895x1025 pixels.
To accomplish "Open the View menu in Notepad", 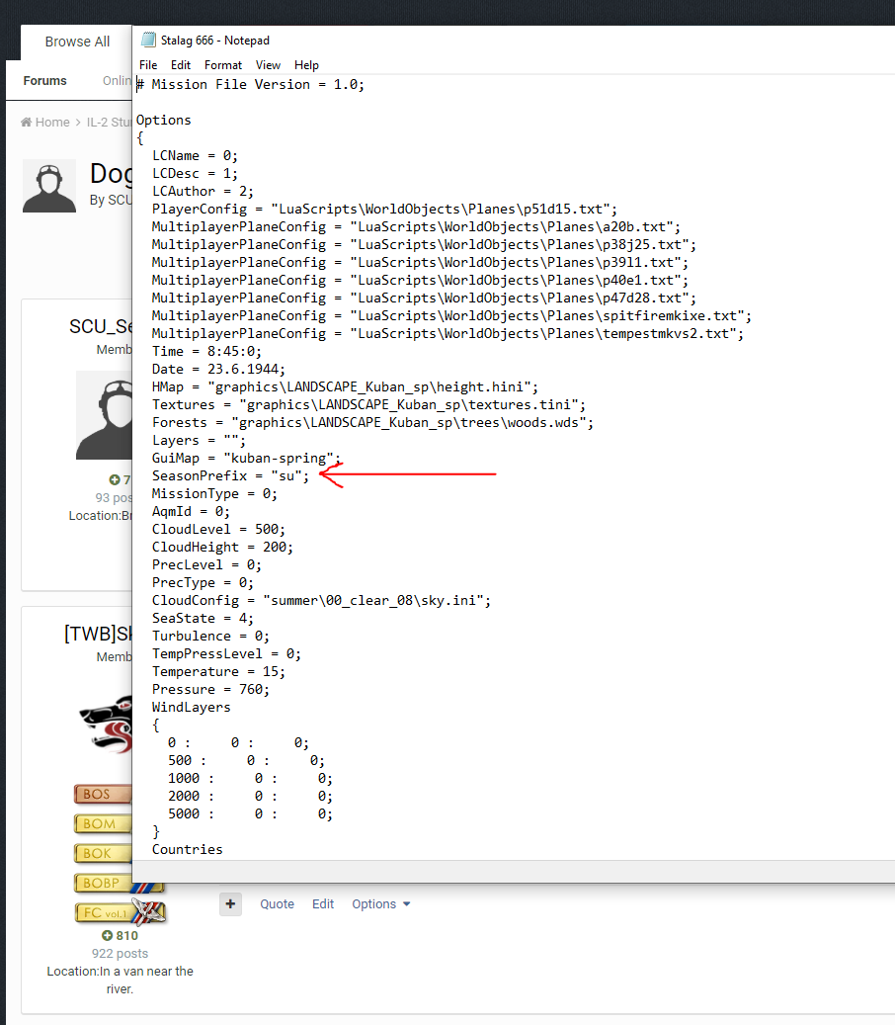I will coord(268,64).
